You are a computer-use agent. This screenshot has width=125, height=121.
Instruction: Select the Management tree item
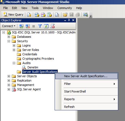pyautogui.click(x=26, y=85)
